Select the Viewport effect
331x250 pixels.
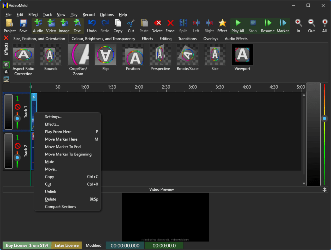coord(242,58)
